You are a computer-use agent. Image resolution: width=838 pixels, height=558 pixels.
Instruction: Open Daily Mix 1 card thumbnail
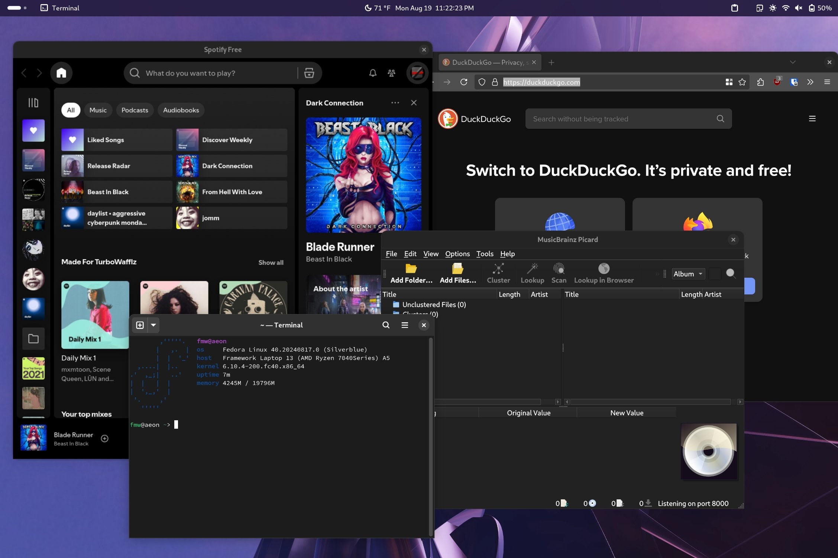95,315
